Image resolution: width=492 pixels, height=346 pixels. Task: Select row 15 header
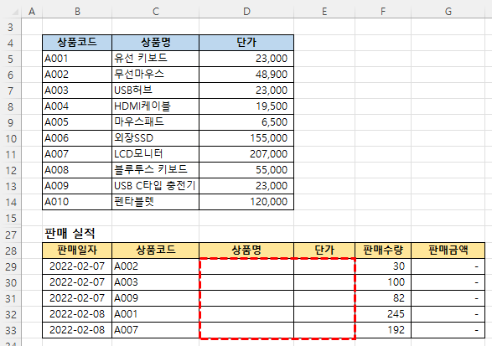click(11, 218)
